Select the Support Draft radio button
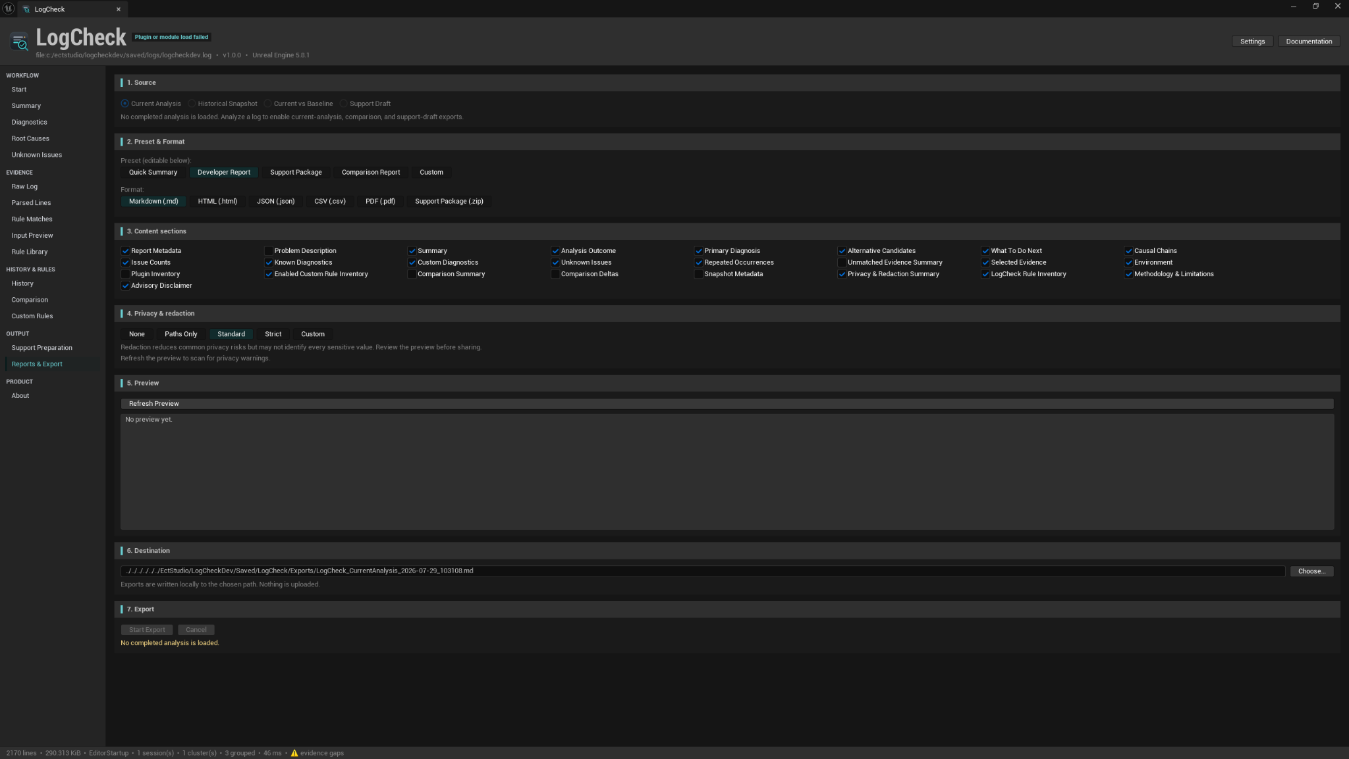The image size is (1349, 759). click(343, 103)
